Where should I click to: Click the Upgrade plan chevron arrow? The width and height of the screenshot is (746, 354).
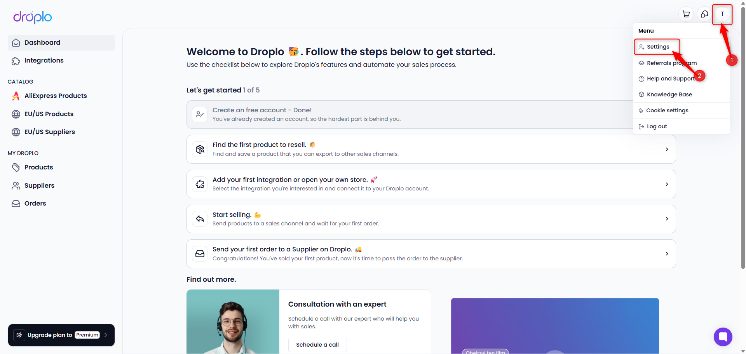pos(106,335)
